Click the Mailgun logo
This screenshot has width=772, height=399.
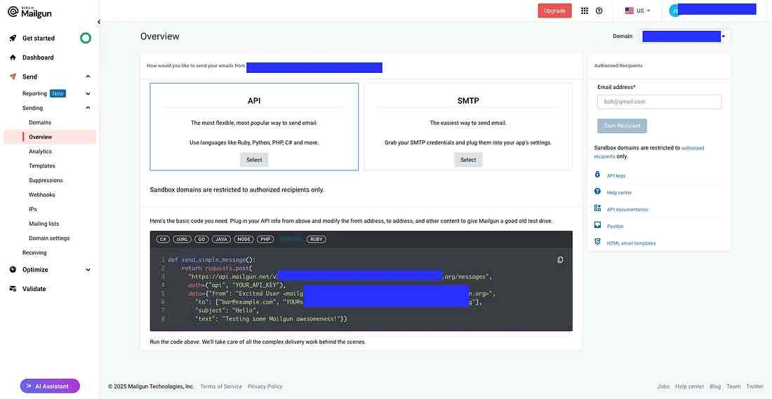coord(29,13)
